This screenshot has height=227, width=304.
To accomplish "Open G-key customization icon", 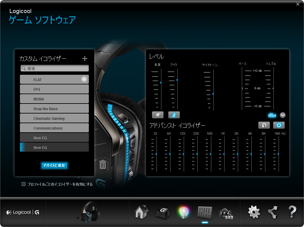I will coord(163,213).
